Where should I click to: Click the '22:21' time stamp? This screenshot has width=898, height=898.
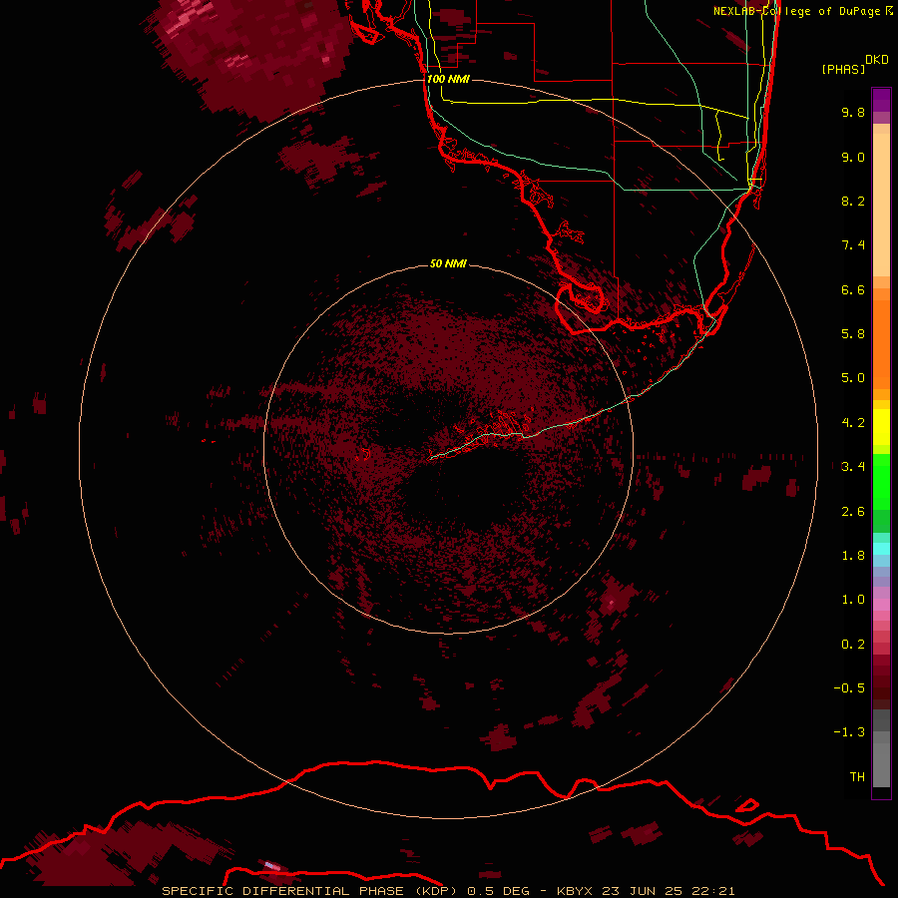coord(713,891)
